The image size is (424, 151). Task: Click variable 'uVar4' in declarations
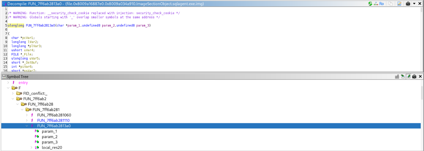pyautogui.click(x=29, y=50)
